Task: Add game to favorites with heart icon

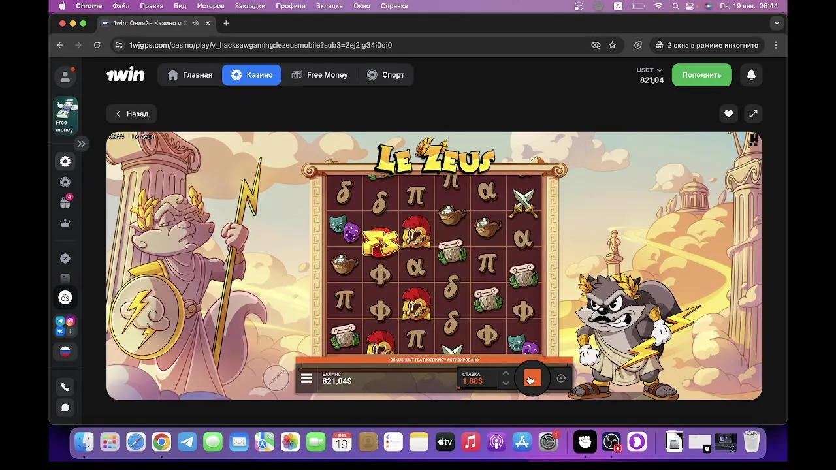Action: 728,114
